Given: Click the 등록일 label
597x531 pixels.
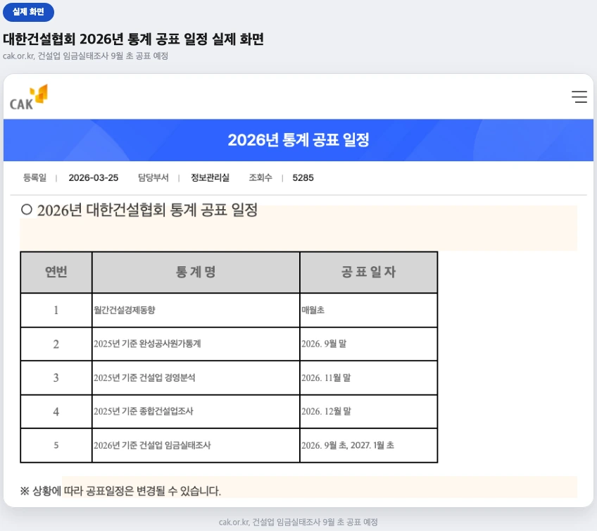Looking at the screenshot, I should [34, 178].
